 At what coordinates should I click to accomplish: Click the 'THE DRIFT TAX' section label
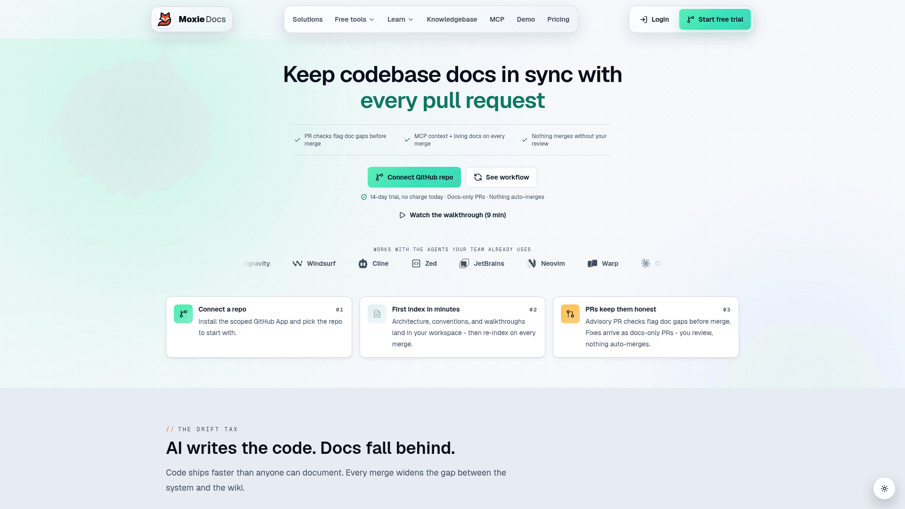pyautogui.click(x=208, y=429)
